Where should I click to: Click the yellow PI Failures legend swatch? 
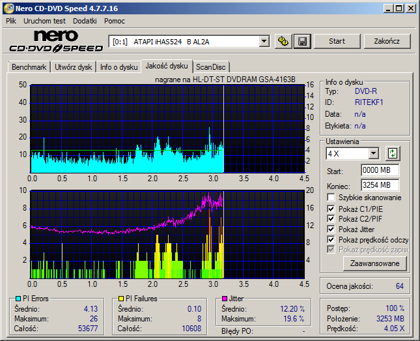[121, 299]
